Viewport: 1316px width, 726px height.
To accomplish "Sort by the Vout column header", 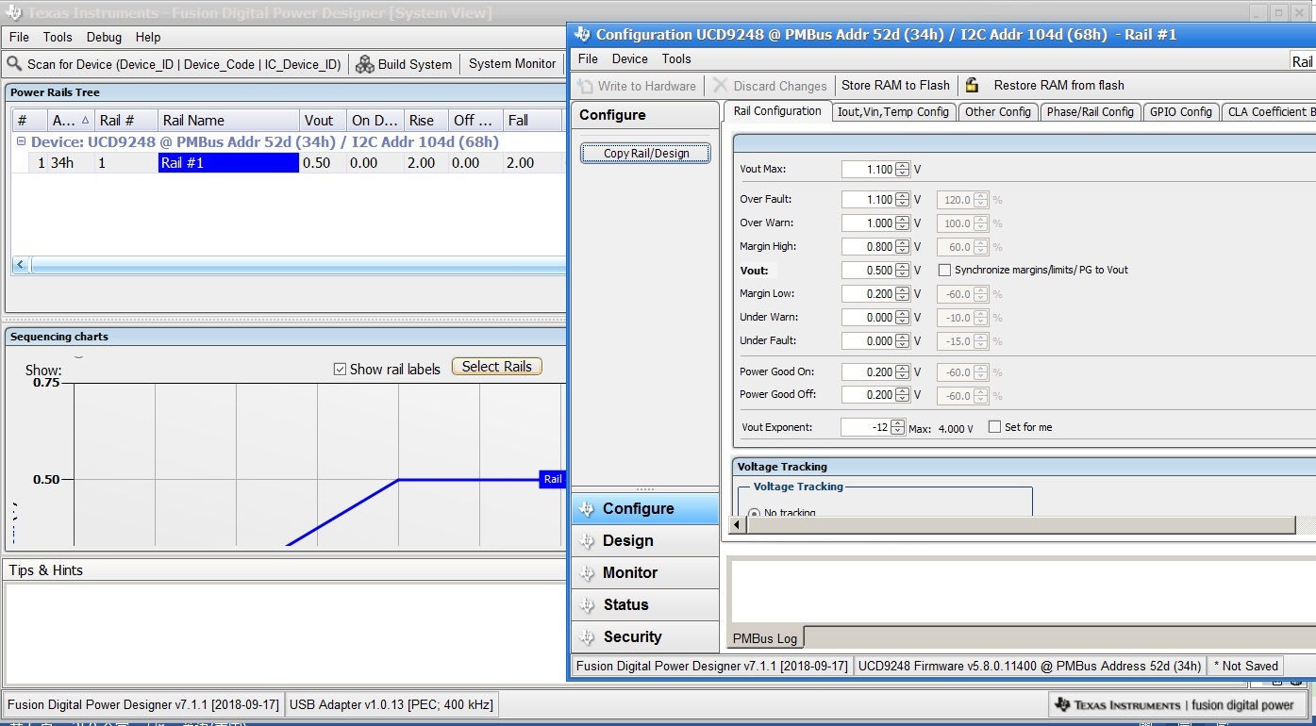I will point(323,120).
